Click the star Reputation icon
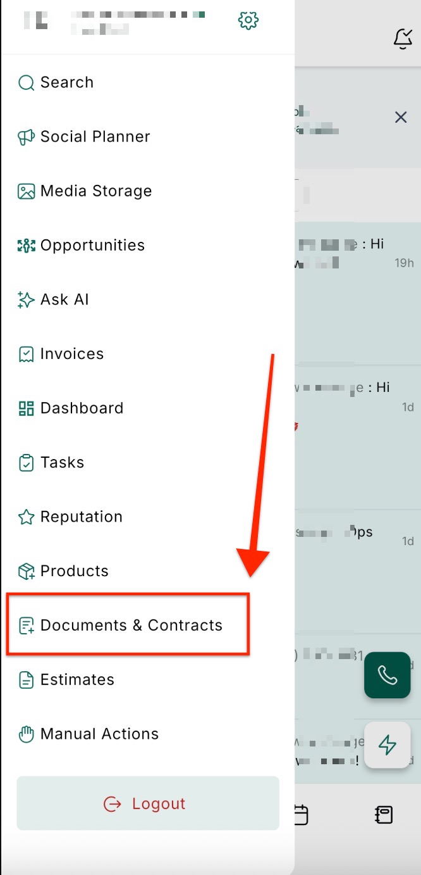Viewport: 421px width, 875px height. tap(26, 517)
